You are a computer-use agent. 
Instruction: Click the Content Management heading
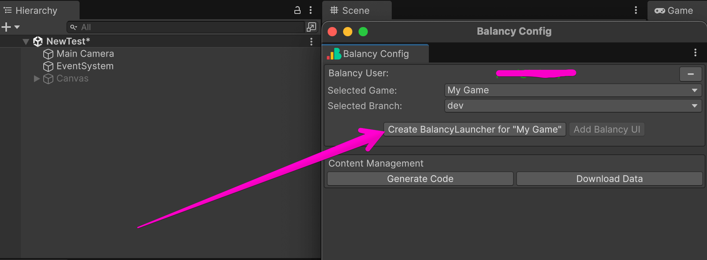click(376, 164)
